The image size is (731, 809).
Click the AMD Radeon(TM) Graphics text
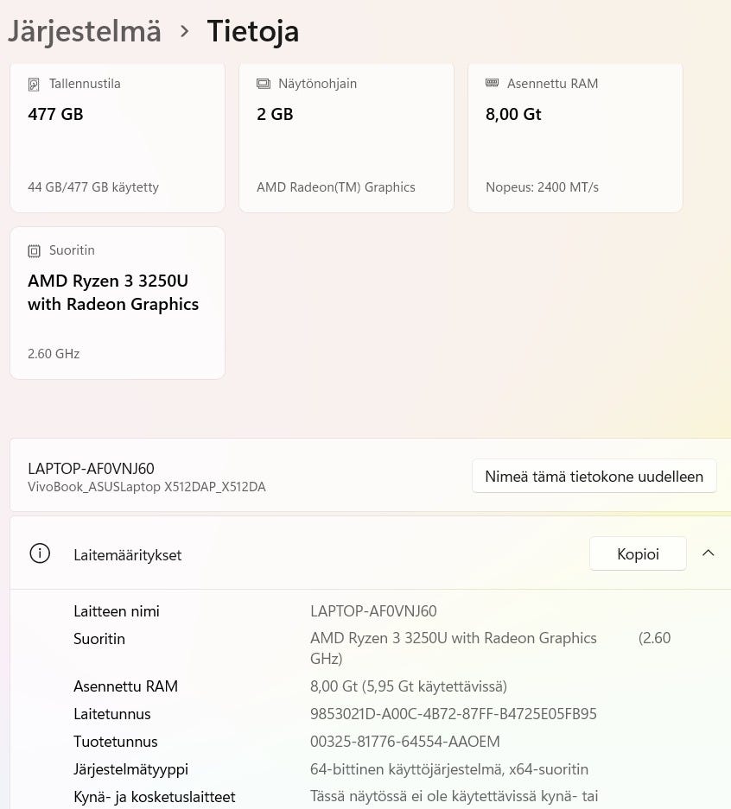[x=336, y=187]
